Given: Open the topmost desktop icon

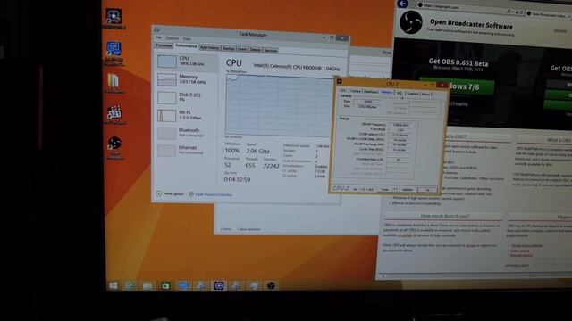Looking at the screenshot, I should pyautogui.click(x=114, y=18).
